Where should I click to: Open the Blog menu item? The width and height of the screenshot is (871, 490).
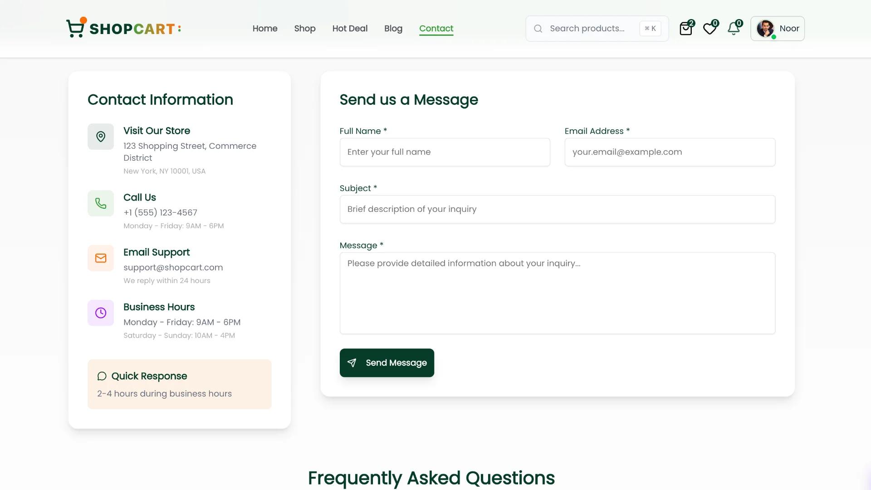point(393,29)
